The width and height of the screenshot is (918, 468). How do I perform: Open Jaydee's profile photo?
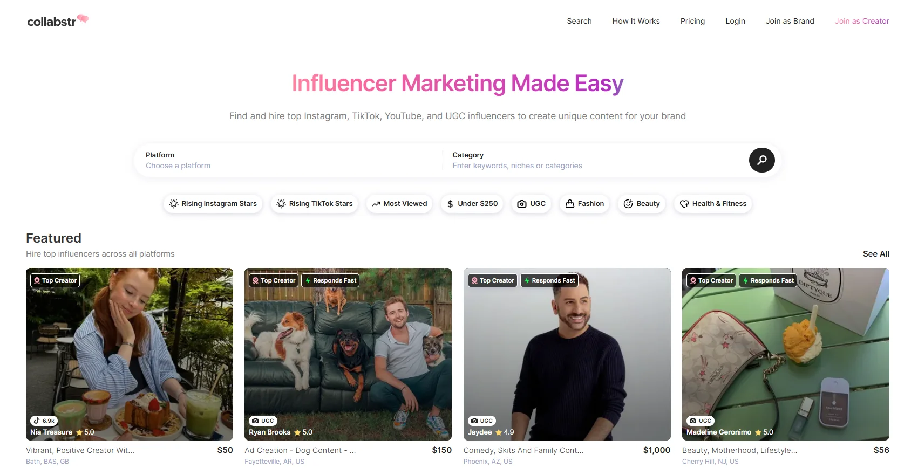click(567, 354)
